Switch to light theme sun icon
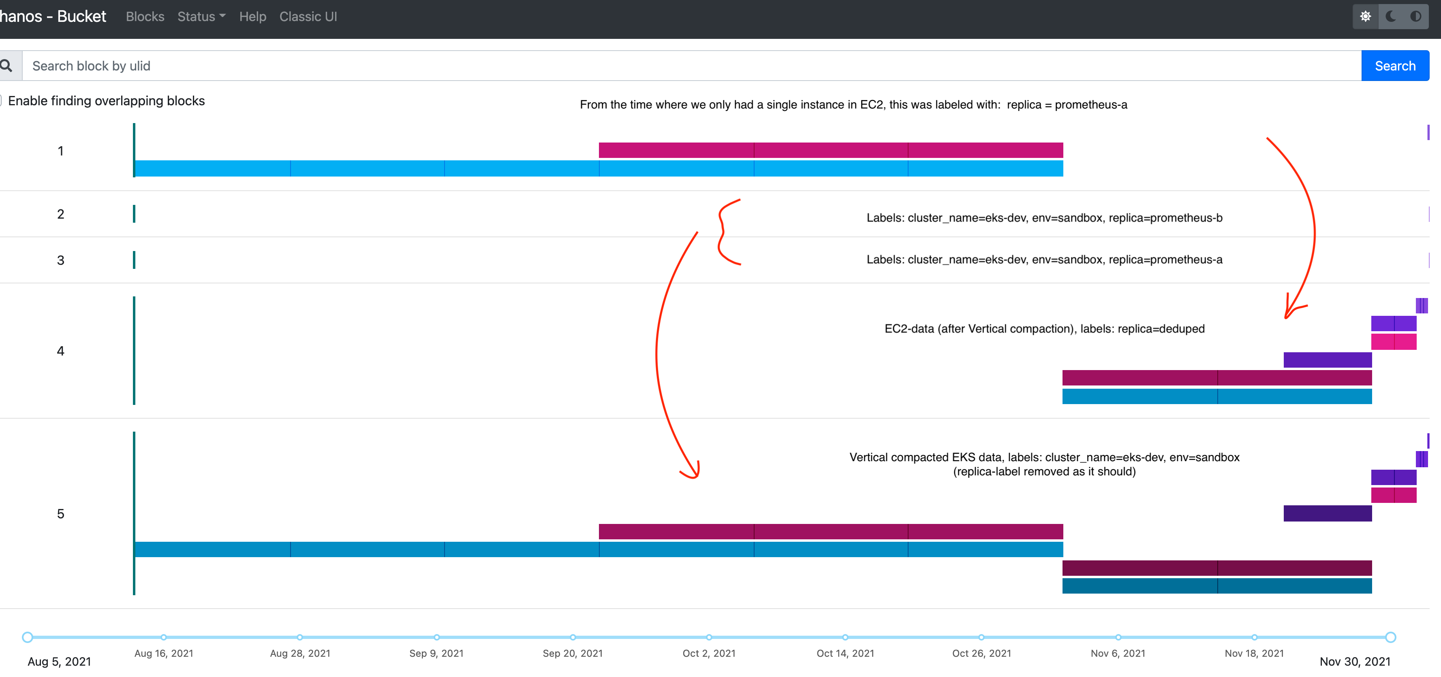The height and width of the screenshot is (677, 1441). coord(1366,16)
